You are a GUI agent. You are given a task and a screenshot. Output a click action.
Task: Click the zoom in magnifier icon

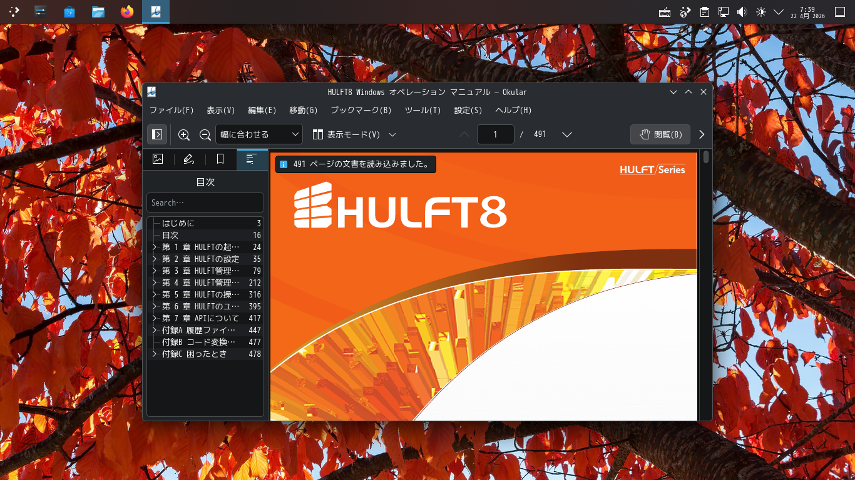pyautogui.click(x=184, y=134)
